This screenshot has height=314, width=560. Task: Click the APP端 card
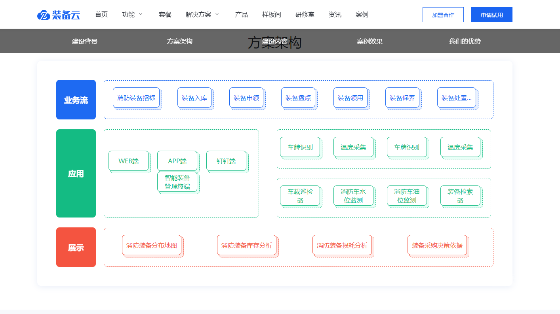coord(177,161)
